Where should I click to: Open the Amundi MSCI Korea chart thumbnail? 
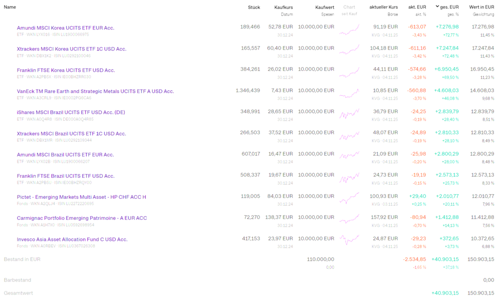349,30
